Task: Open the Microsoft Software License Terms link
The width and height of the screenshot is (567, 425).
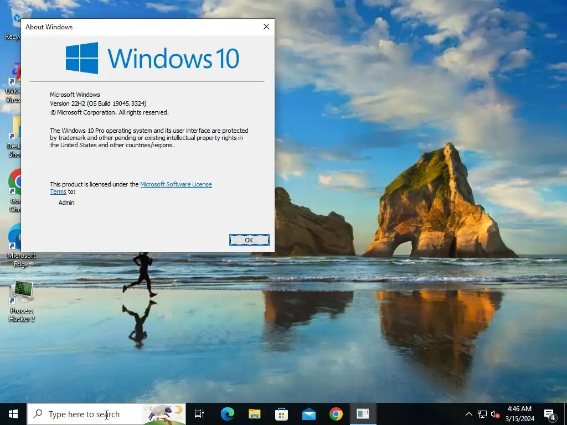Action: [x=176, y=184]
